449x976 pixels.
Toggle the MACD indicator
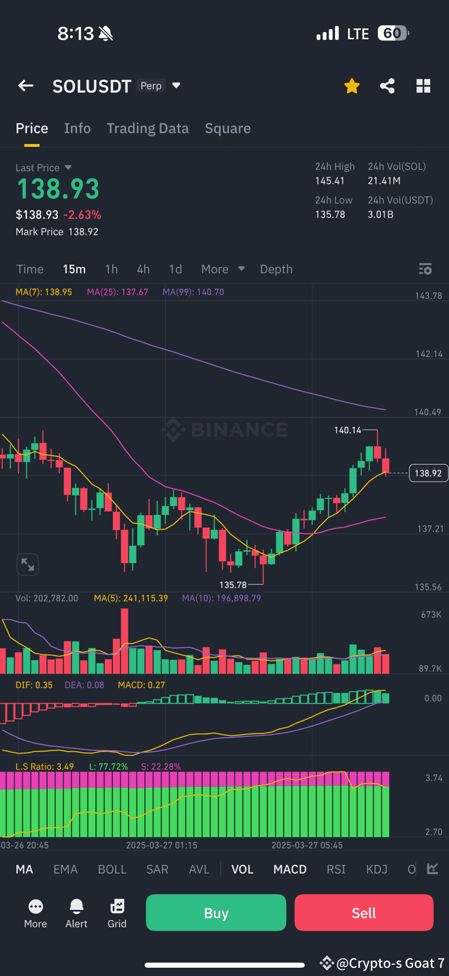pyautogui.click(x=290, y=869)
